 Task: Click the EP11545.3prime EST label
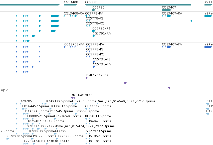[61, 111]
